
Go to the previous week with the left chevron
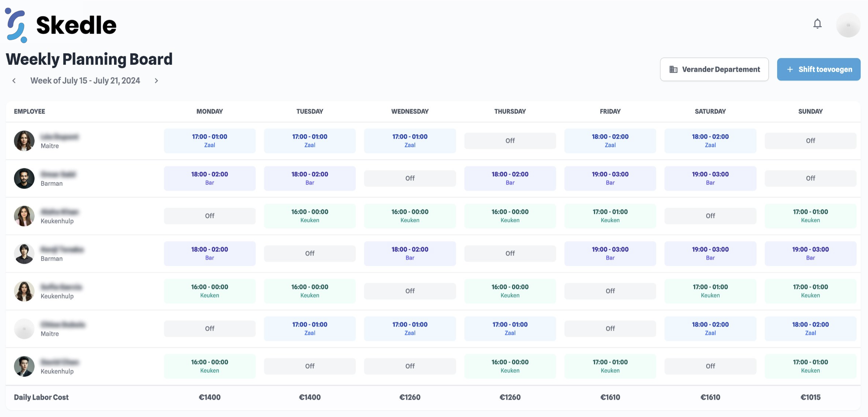click(x=14, y=80)
